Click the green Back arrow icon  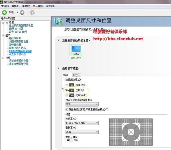(x=4, y=13)
